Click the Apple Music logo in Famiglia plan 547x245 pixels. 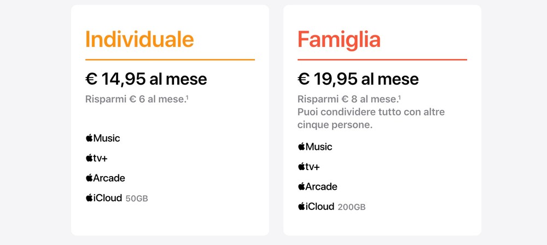315,147
